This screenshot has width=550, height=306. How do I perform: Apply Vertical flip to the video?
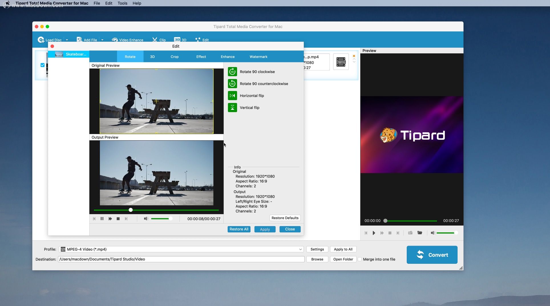click(x=232, y=108)
